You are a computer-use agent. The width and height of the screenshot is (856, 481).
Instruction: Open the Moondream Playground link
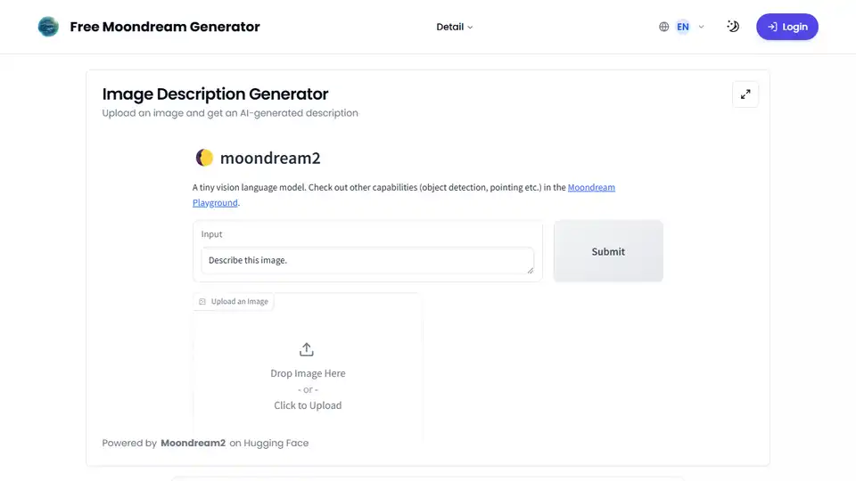pyautogui.click(x=591, y=188)
